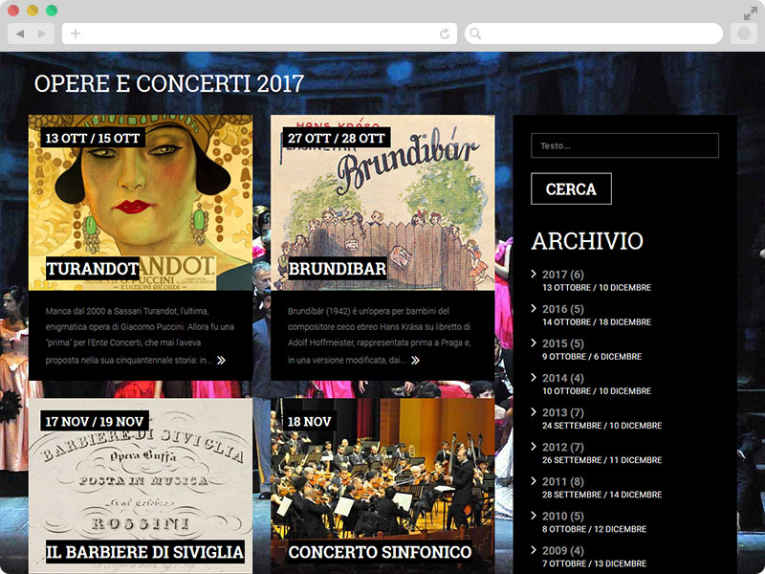The image size is (765, 574).
Task: Click the 14 OTTOBRE / 18 DICEMBRE text
Action: (x=597, y=322)
